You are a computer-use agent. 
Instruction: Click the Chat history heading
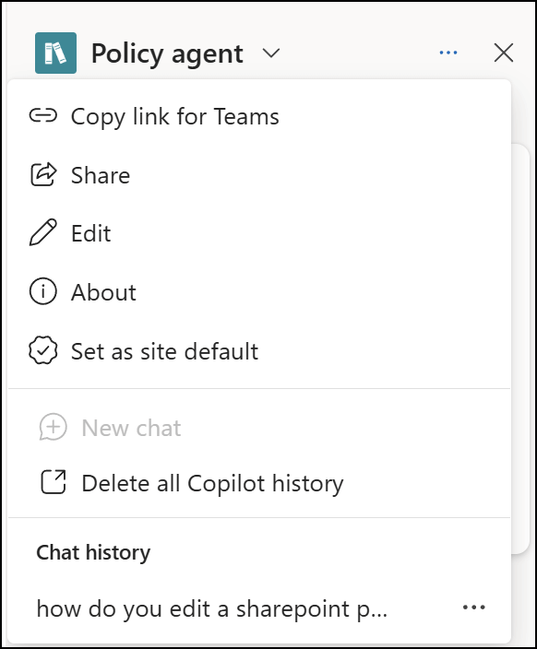[x=93, y=552]
